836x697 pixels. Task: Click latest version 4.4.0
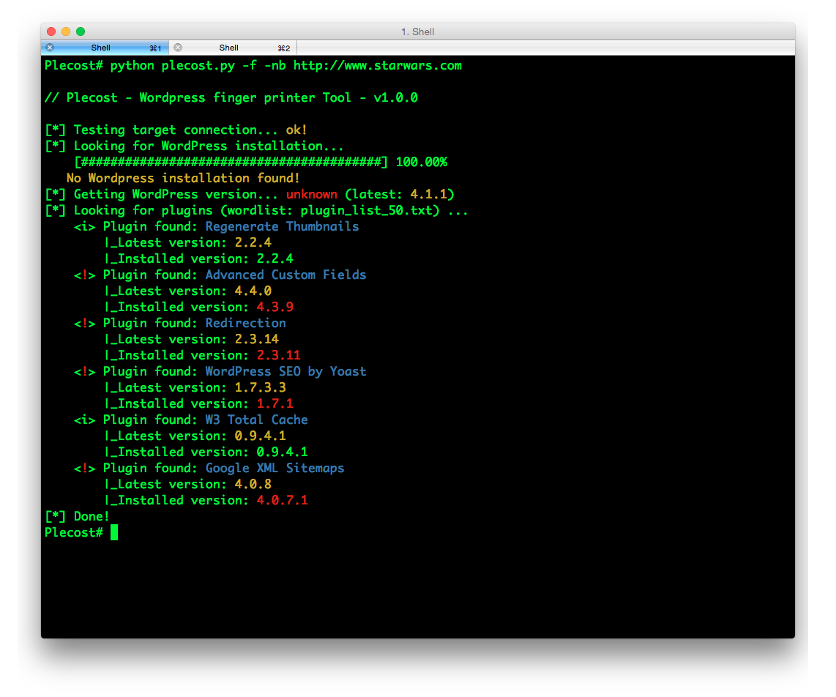(253, 291)
